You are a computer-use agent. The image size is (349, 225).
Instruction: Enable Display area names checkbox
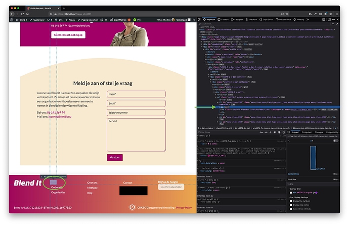tap(291, 205)
